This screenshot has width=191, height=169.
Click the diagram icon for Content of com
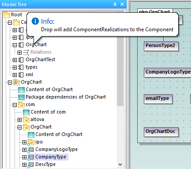(26, 112)
